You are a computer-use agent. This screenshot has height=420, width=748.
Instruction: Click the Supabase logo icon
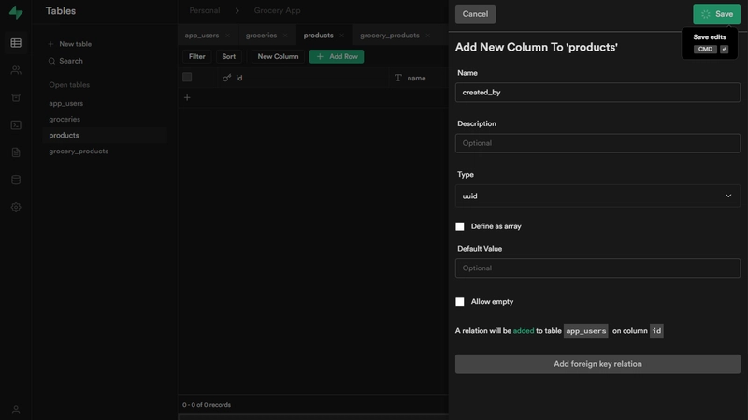(16, 12)
